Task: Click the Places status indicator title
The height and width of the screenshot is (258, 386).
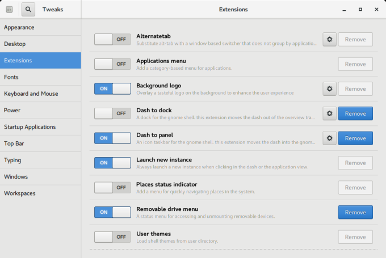Action: click(x=167, y=184)
